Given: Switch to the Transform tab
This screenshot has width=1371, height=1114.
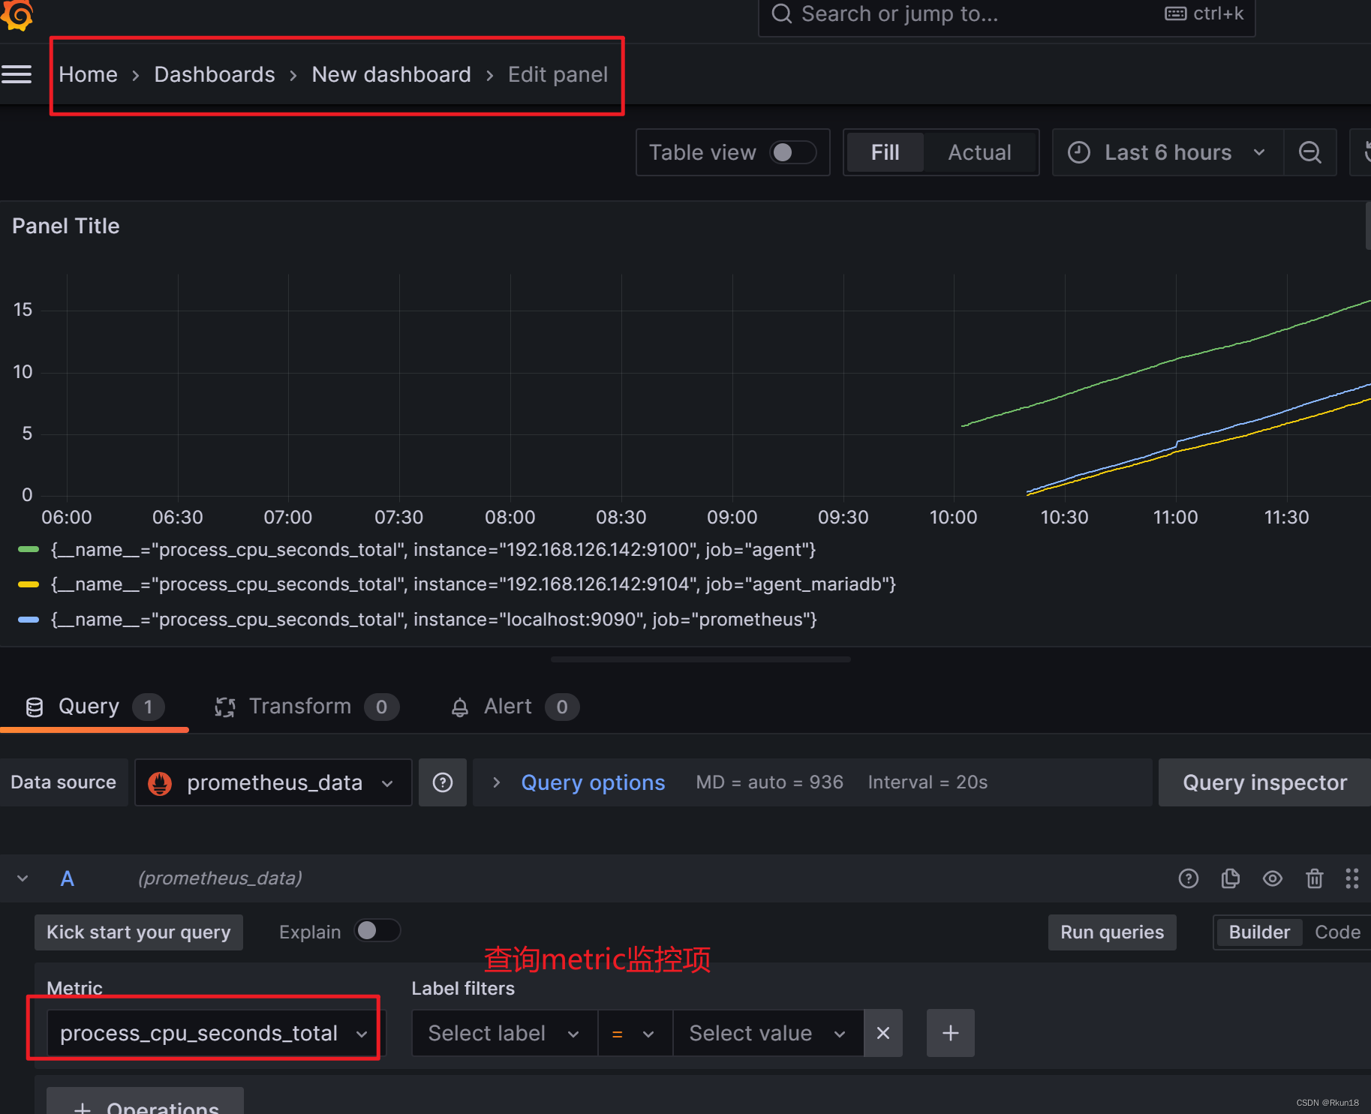Looking at the screenshot, I should tap(306, 707).
